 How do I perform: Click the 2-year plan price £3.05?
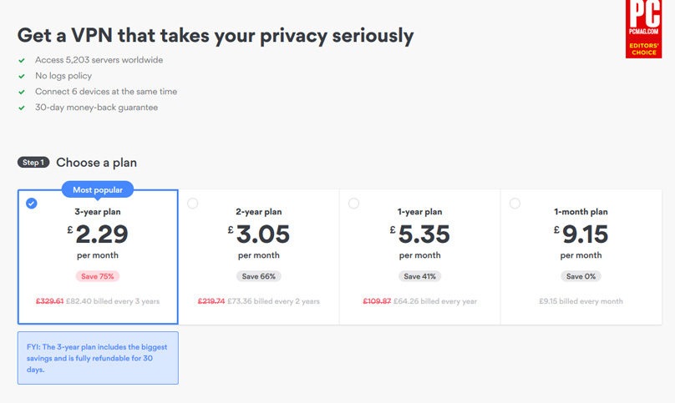[259, 234]
